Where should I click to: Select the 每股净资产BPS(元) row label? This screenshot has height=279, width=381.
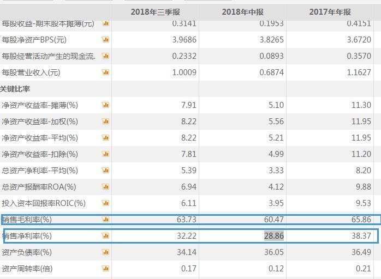(x=34, y=40)
